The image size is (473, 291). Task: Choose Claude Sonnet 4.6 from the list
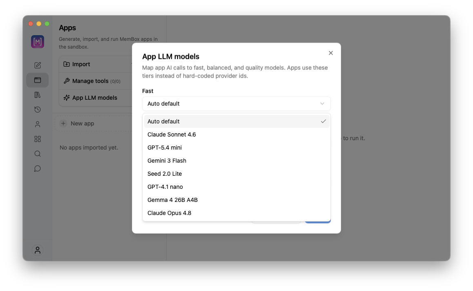tap(237, 134)
